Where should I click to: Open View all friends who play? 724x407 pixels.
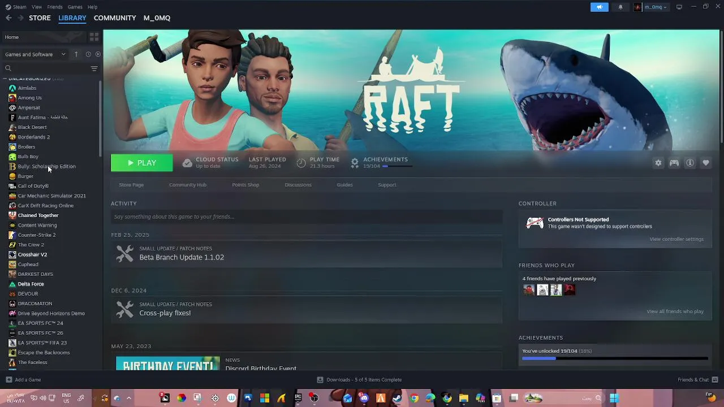click(x=675, y=311)
